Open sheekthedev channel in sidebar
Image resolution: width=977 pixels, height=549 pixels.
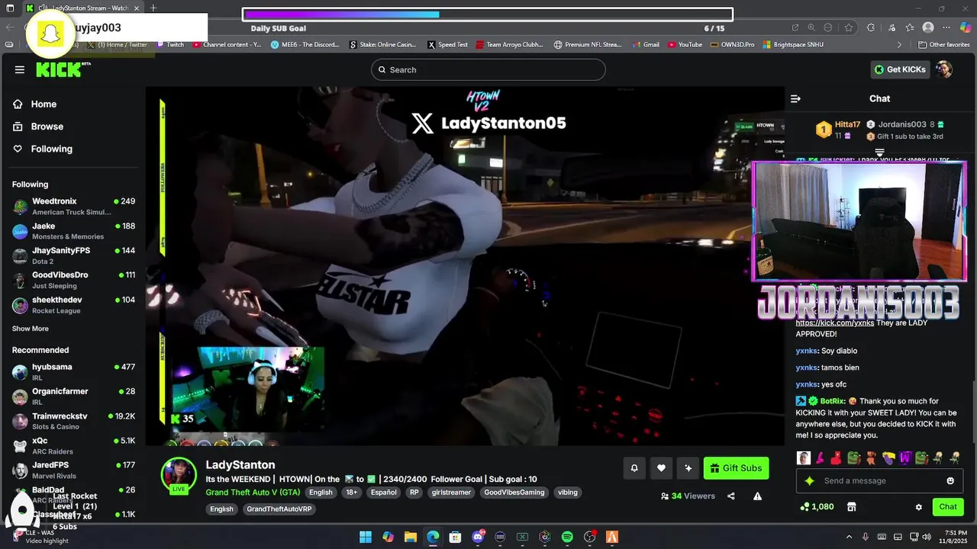73,305
